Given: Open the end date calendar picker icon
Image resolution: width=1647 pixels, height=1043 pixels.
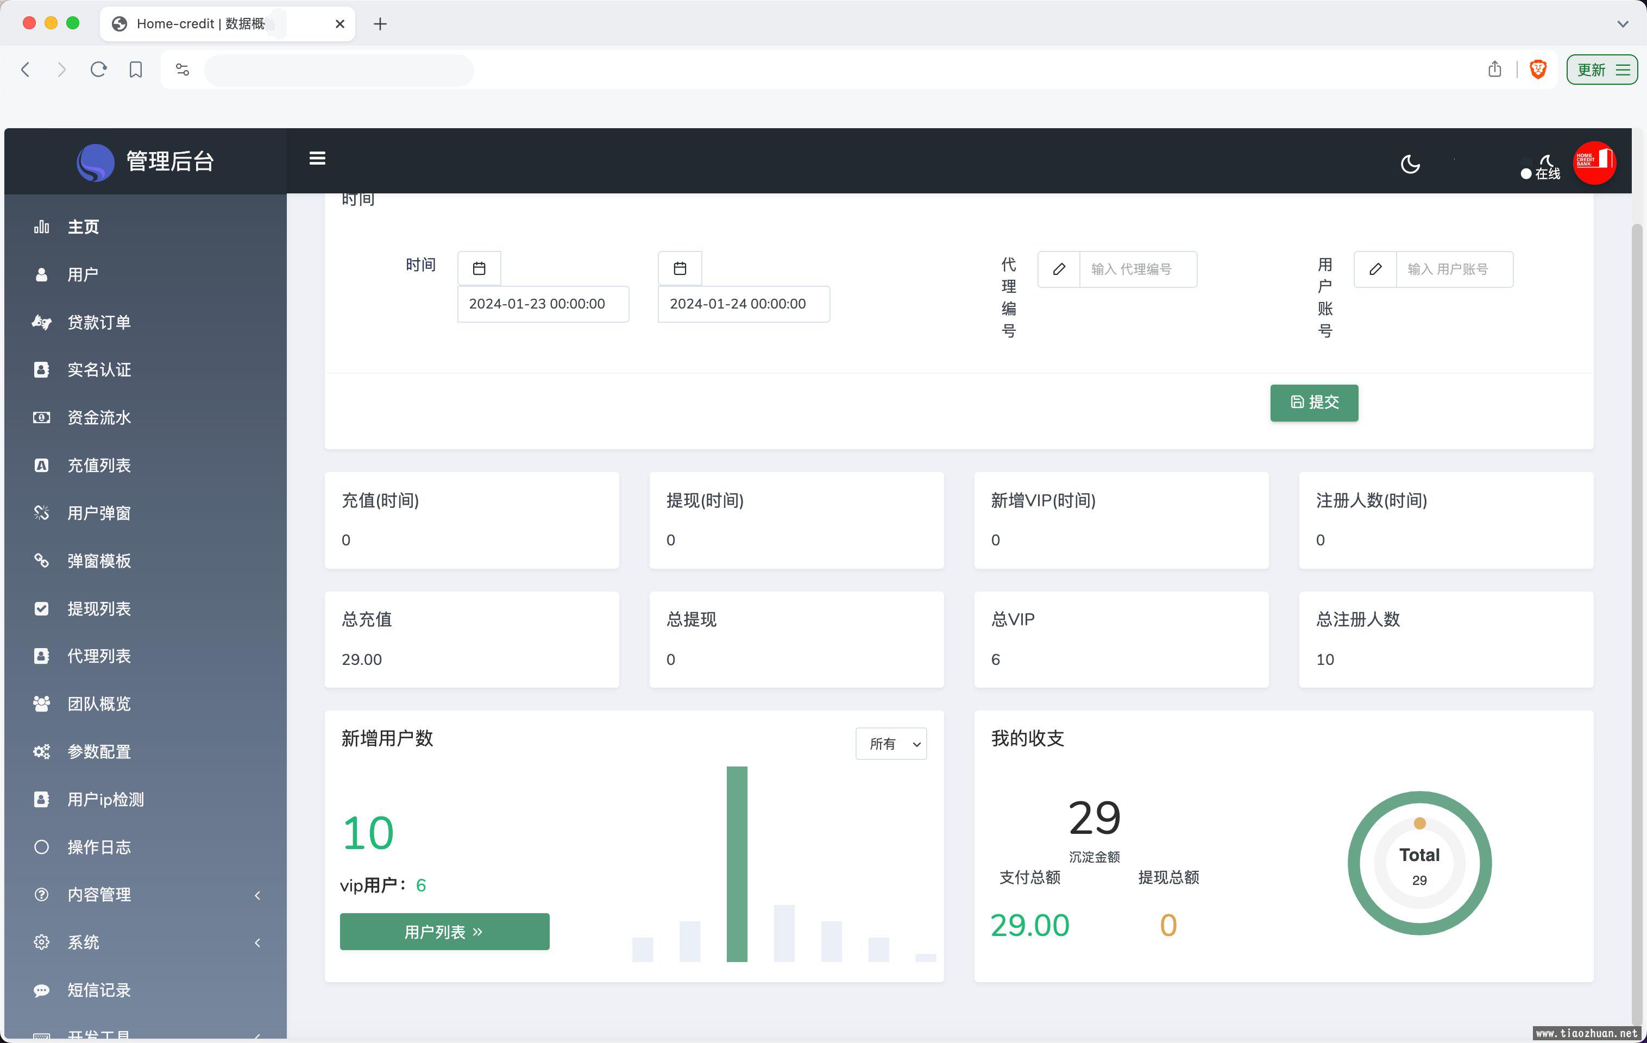Looking at the screenshot, I should pyautogui.click(x=679, y=269).
